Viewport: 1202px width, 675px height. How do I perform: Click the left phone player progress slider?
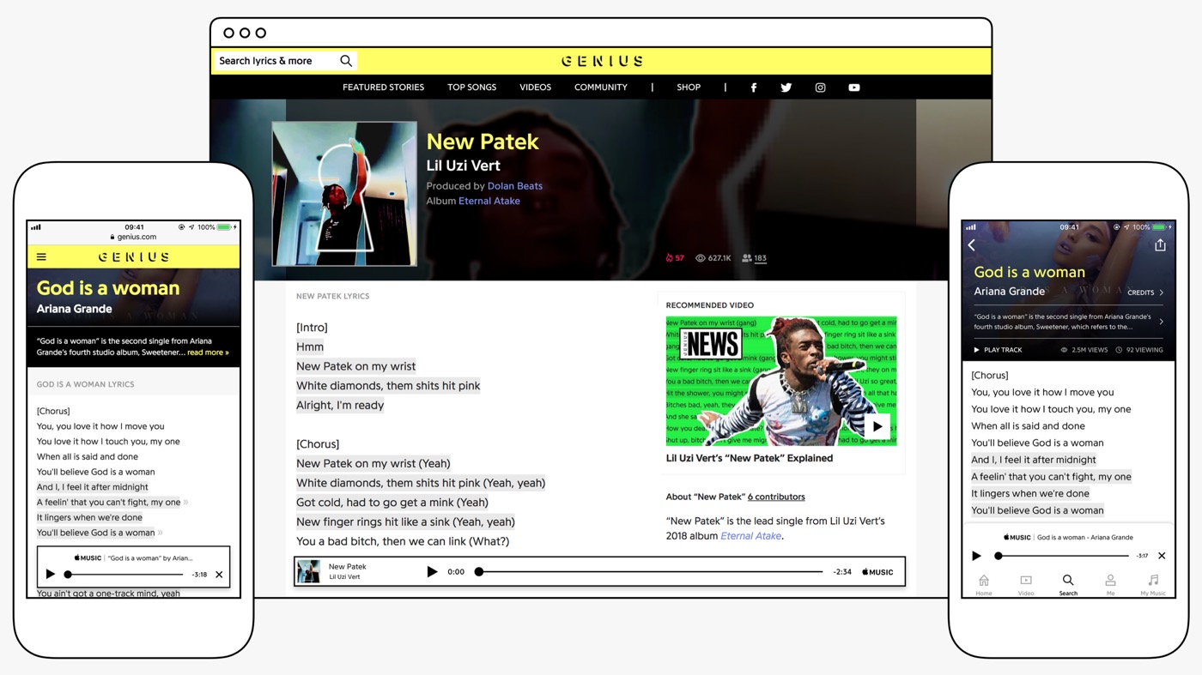click(125, 575)
